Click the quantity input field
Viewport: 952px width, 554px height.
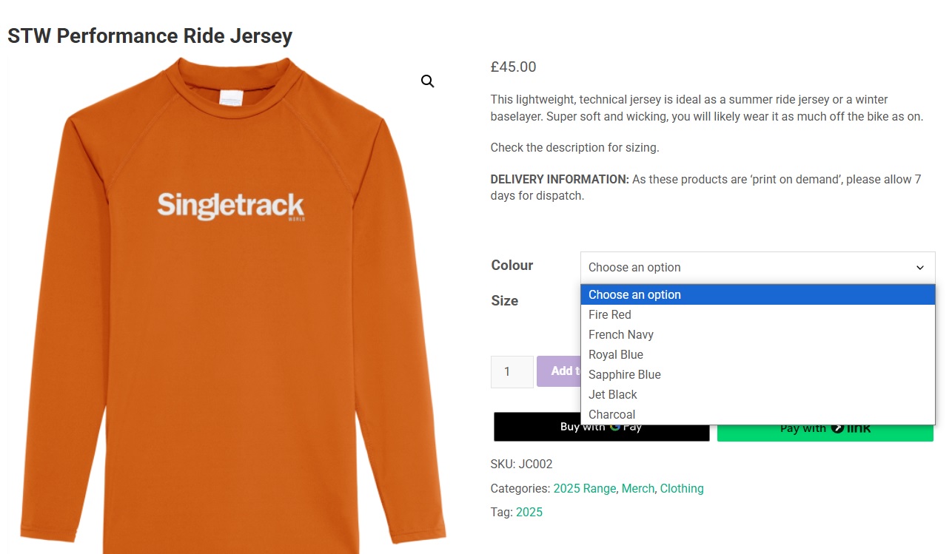point(512,371)
